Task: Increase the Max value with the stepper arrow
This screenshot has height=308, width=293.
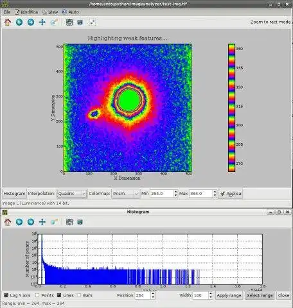Action: [215, 192]
